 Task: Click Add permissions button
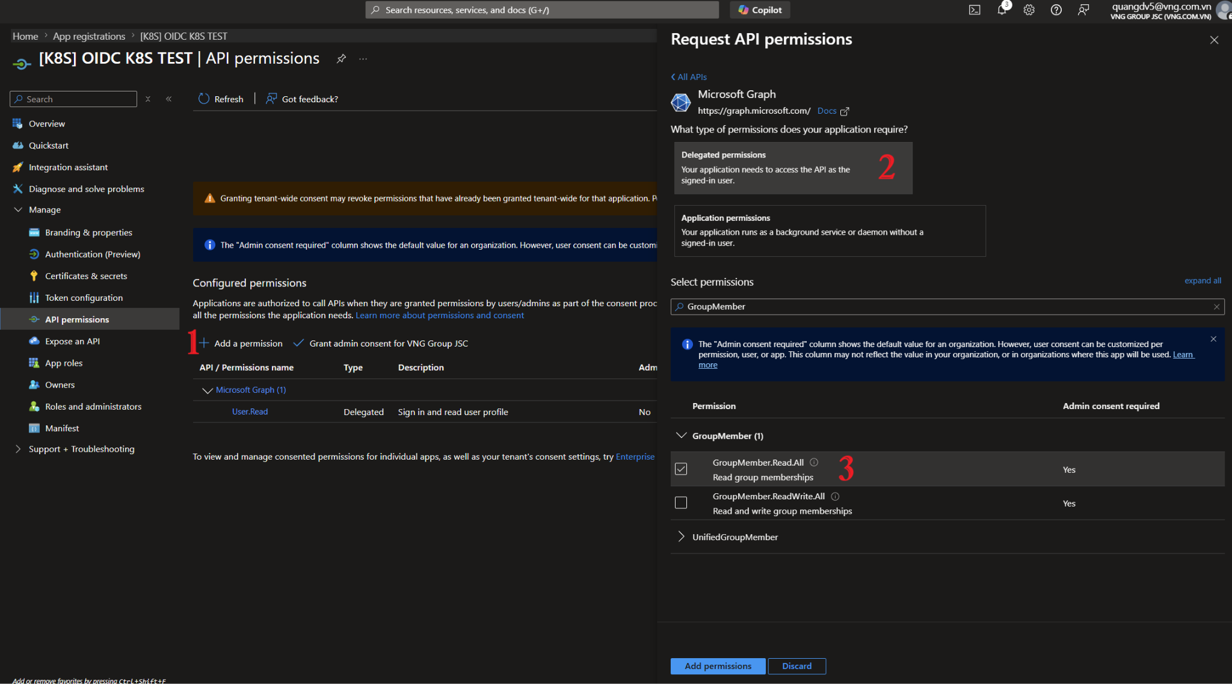tap(718, 666)
